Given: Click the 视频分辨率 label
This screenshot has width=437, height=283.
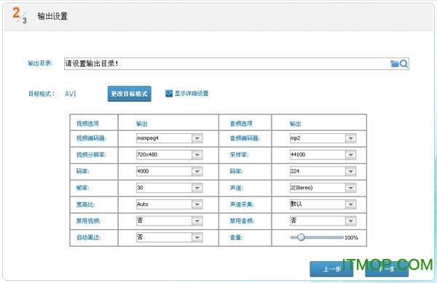Looking at the screenshot, I should coord(91,155).
